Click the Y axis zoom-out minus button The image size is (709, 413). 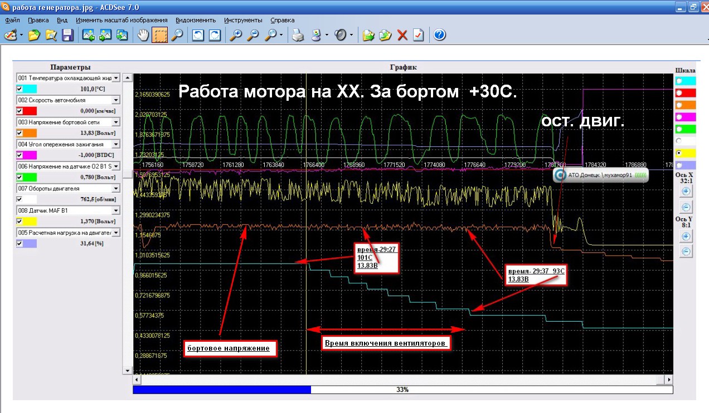pyautogui.click(x=686, y=252)
